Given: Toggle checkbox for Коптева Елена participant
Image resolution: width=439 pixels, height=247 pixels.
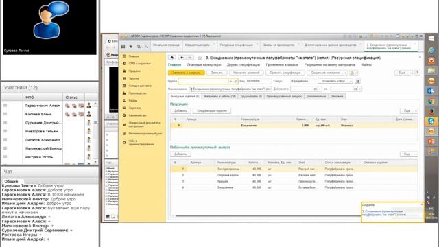Looking at the screenshot, I should (x=5, y=114).
